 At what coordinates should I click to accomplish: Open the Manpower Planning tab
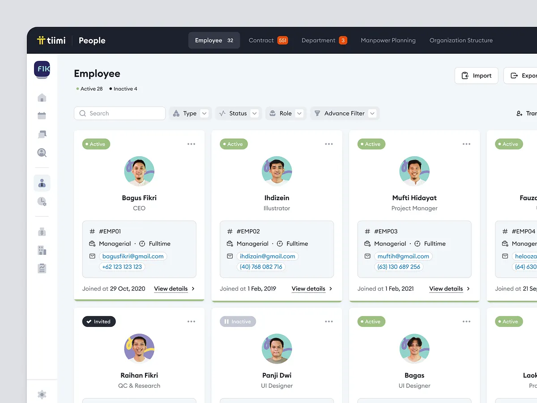click(x=388, y=40)
